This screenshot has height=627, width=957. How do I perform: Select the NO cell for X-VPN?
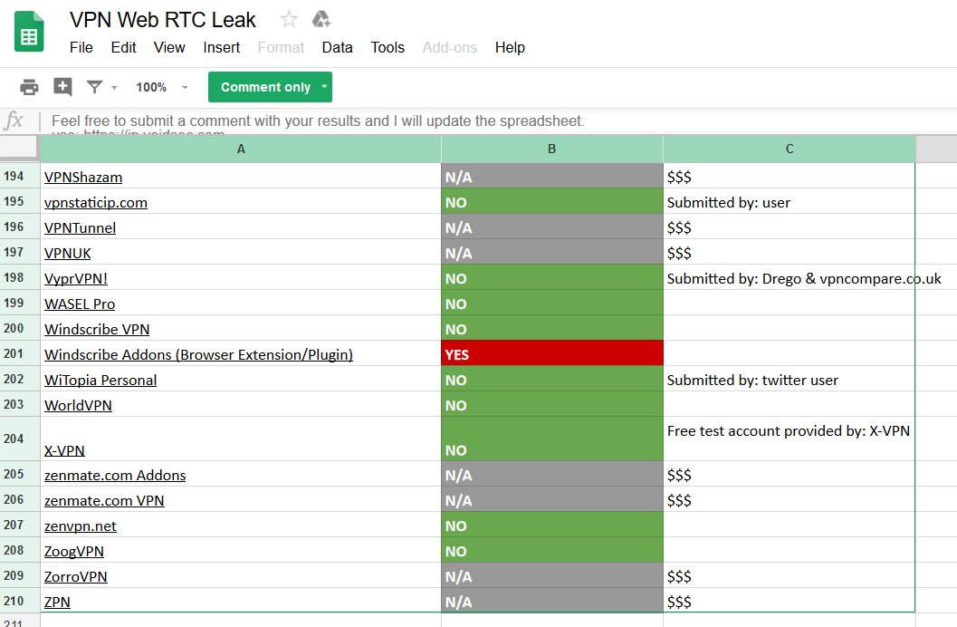click(551, 439)
